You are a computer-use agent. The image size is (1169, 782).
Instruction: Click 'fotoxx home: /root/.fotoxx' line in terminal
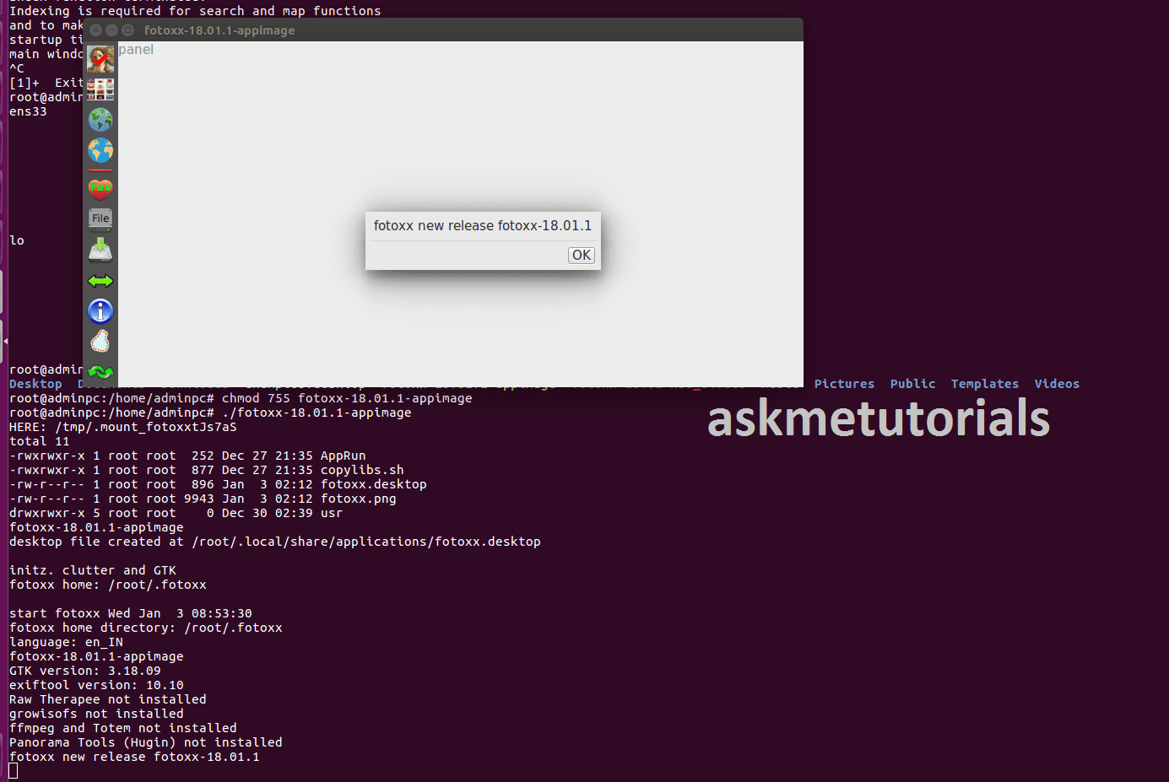pos(108,585)
